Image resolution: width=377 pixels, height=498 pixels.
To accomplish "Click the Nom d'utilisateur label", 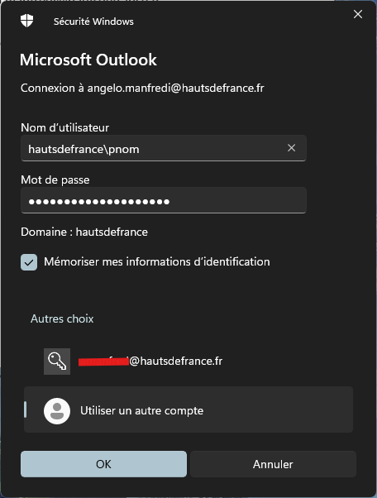I will [64, 127].
